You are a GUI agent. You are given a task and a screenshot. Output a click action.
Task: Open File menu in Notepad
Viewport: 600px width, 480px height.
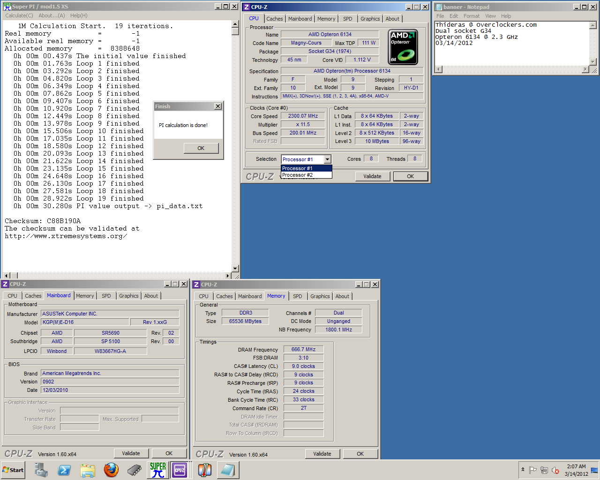tap(440, 16)
